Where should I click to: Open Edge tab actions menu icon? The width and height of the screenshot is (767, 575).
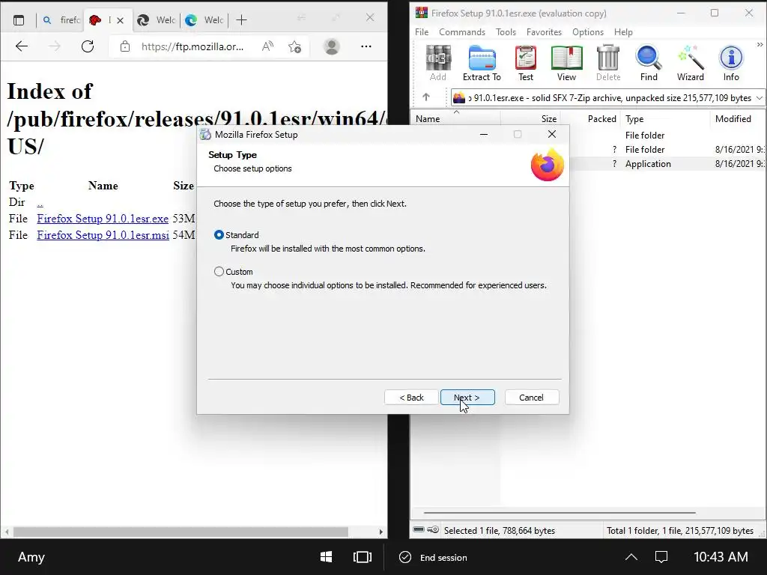pos(19,20)
